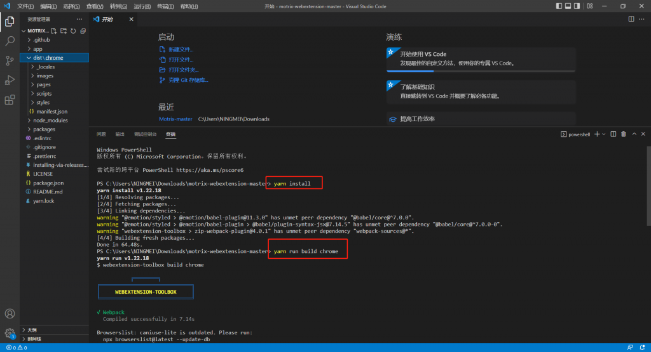Open notifications bell in status bar
Screen dimensions: 651x352
tap(642, 348)
